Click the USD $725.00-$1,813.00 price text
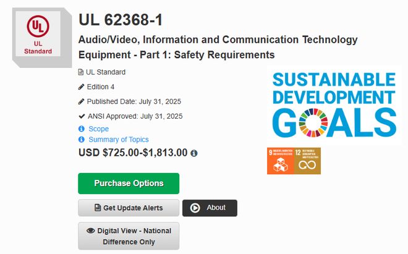 point(133,152)
